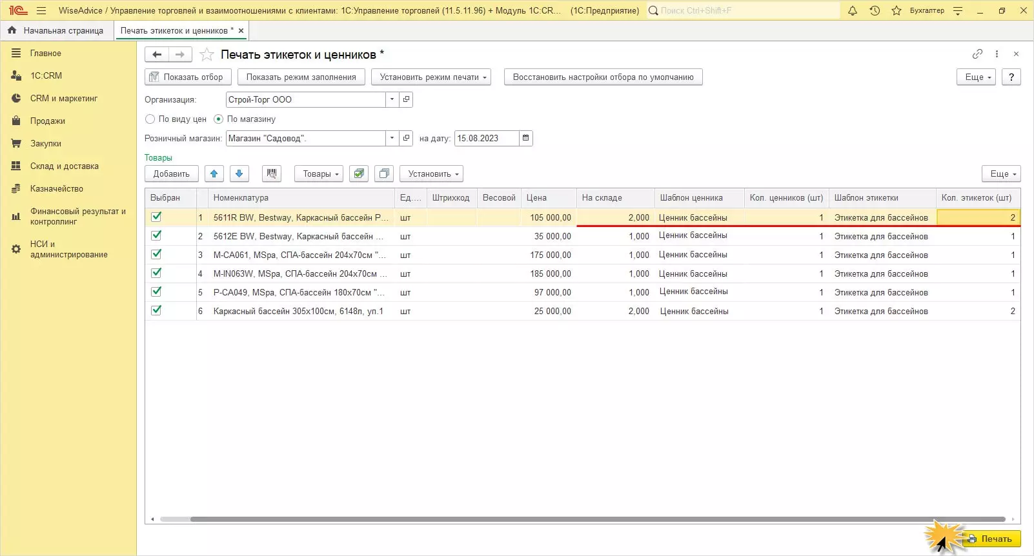The width and height of the screenshot is (1034, 556).
Task: Toggle checkbox for P-CA049 MSpa row
Action: [156, 292]
